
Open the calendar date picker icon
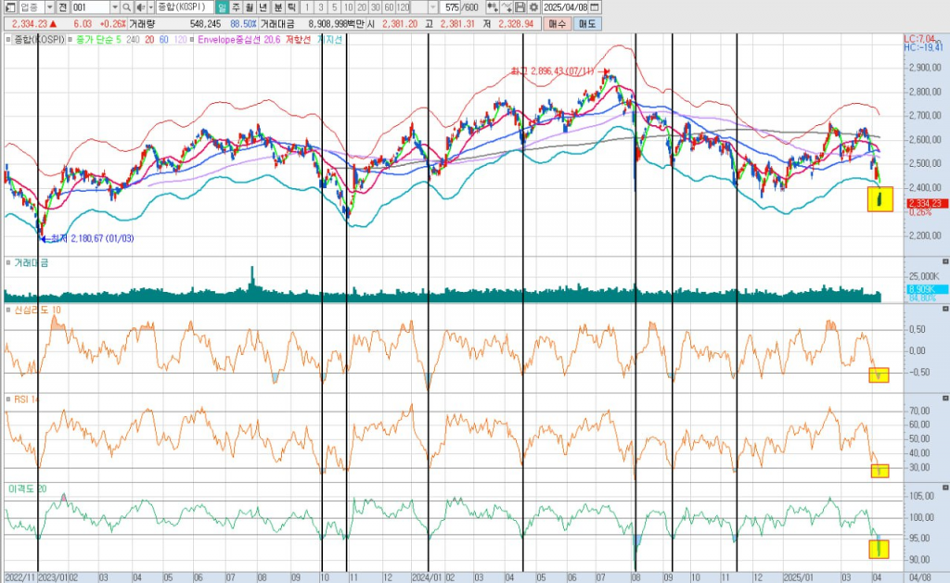pyautogui.click(x=595, y=6)
